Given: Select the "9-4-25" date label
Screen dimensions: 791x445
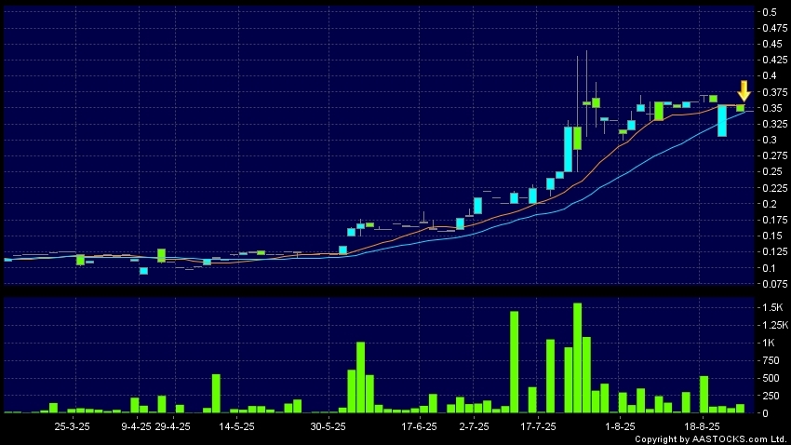Looking at the screenshot, I should point(136,426).
